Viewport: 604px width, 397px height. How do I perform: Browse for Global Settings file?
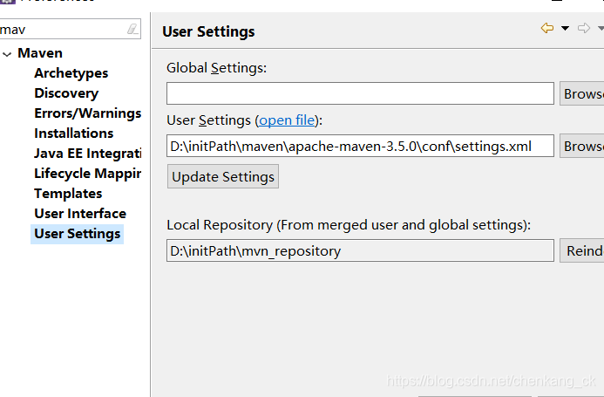[581, 93]
